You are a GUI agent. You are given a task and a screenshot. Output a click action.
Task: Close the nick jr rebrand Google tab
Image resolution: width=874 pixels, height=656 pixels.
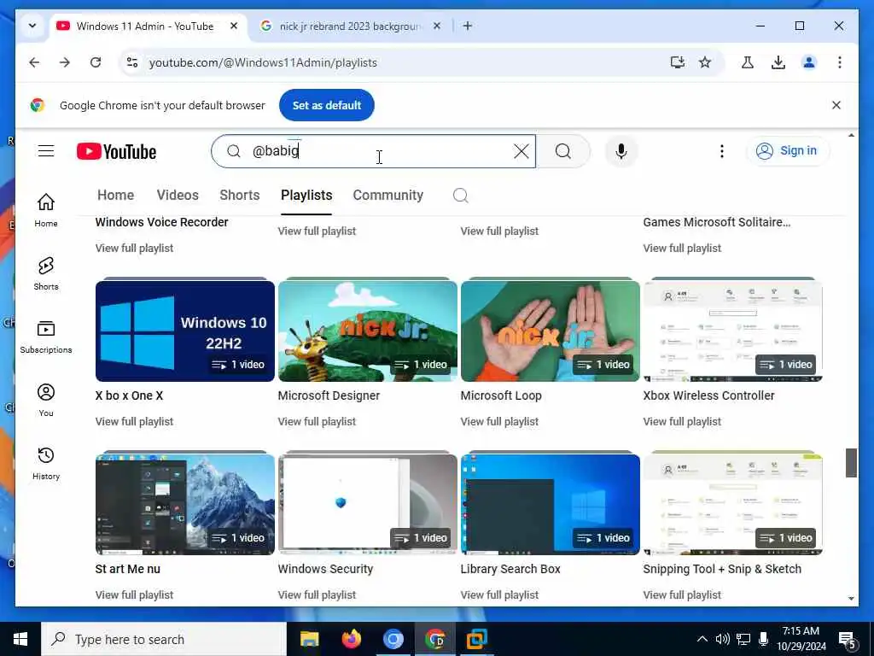tap(437, 26)
